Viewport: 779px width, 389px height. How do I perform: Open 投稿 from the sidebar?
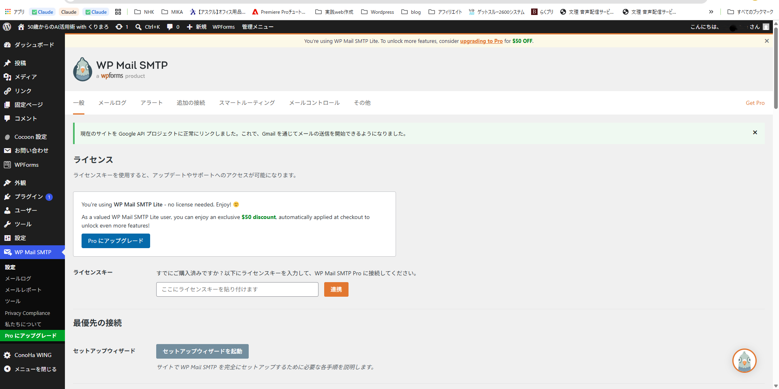32,63
